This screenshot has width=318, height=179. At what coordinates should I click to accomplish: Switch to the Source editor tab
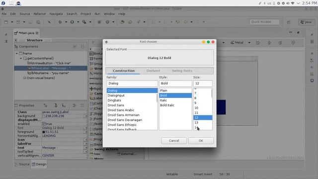(22, 164)
